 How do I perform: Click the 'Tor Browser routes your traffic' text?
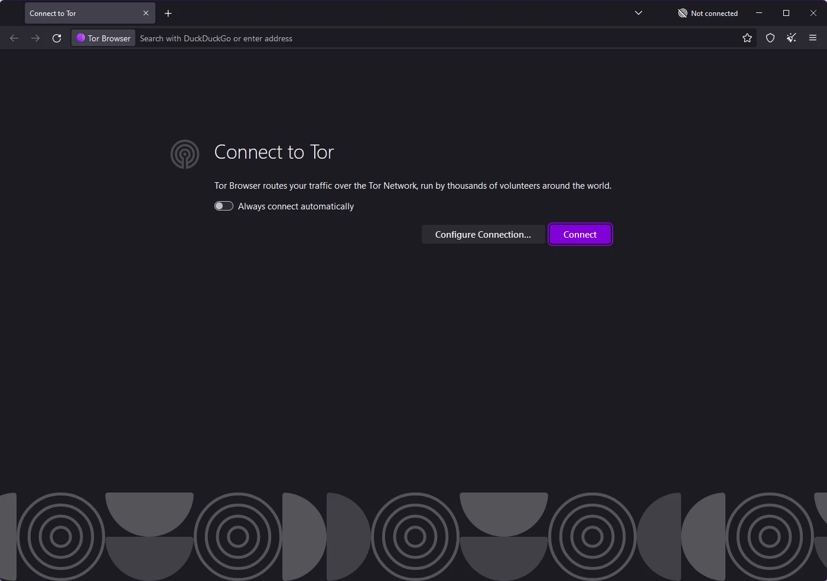pyautogui.click(x=413, y=186)
